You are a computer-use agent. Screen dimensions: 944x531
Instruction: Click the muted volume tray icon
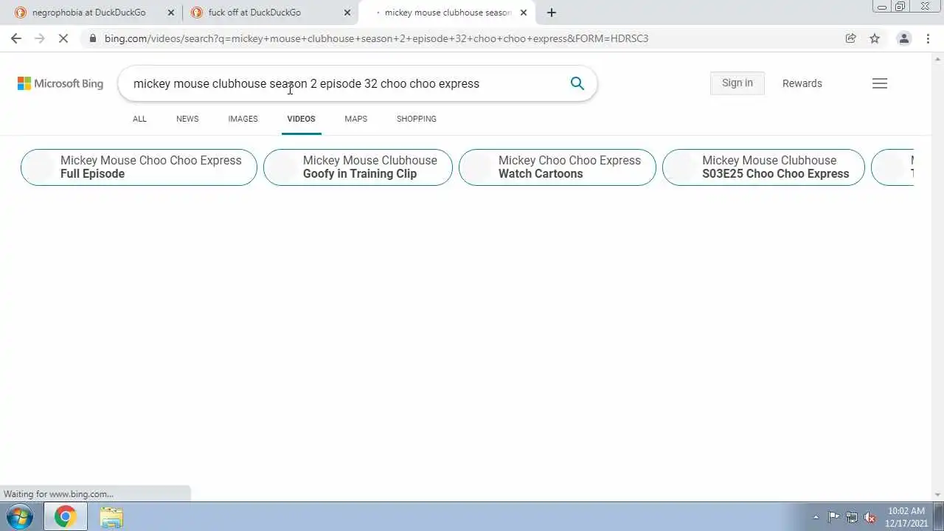tap(870, 517)
